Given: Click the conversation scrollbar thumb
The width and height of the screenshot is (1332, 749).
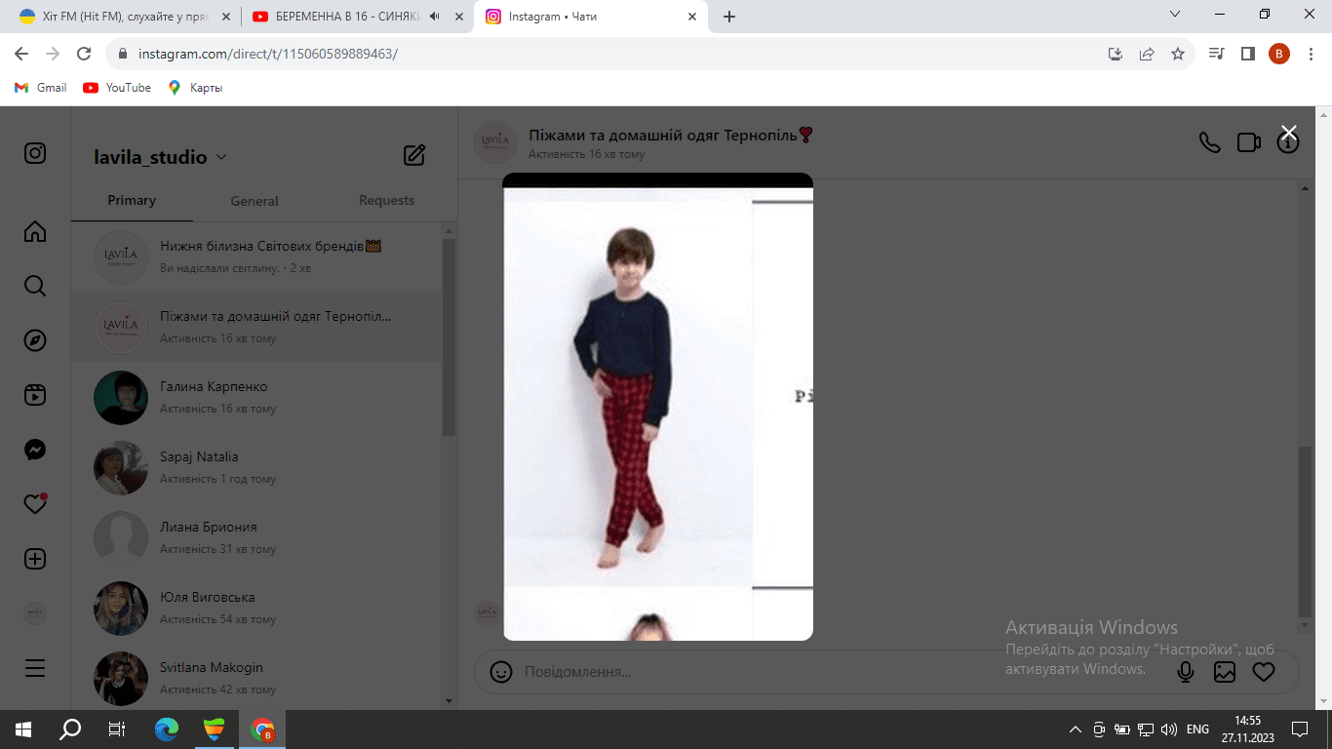Looking at the screenshot, I should point(1305,532).
